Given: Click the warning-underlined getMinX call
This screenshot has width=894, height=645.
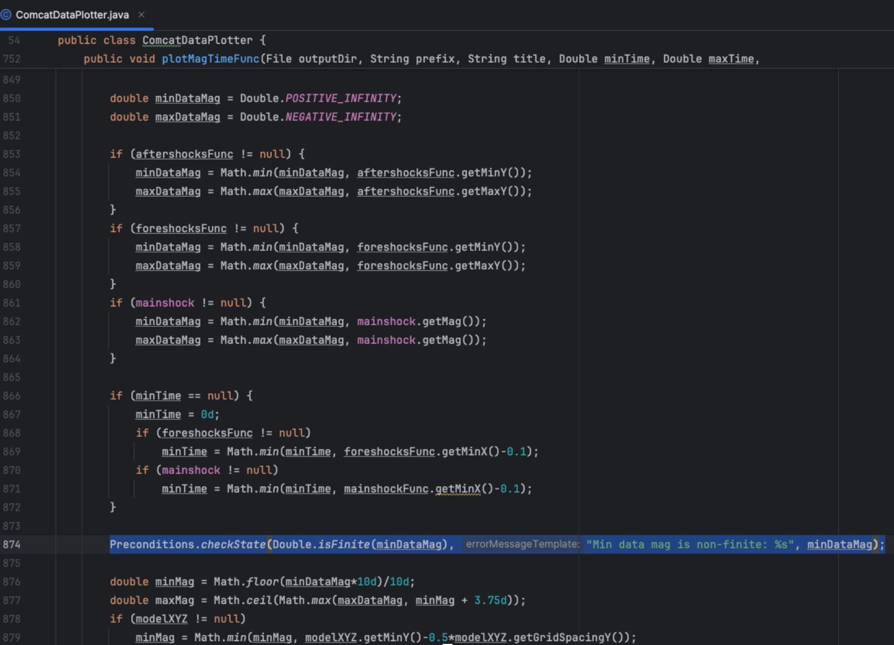Looking at the screenshot, I should click(x=458, y=489).
